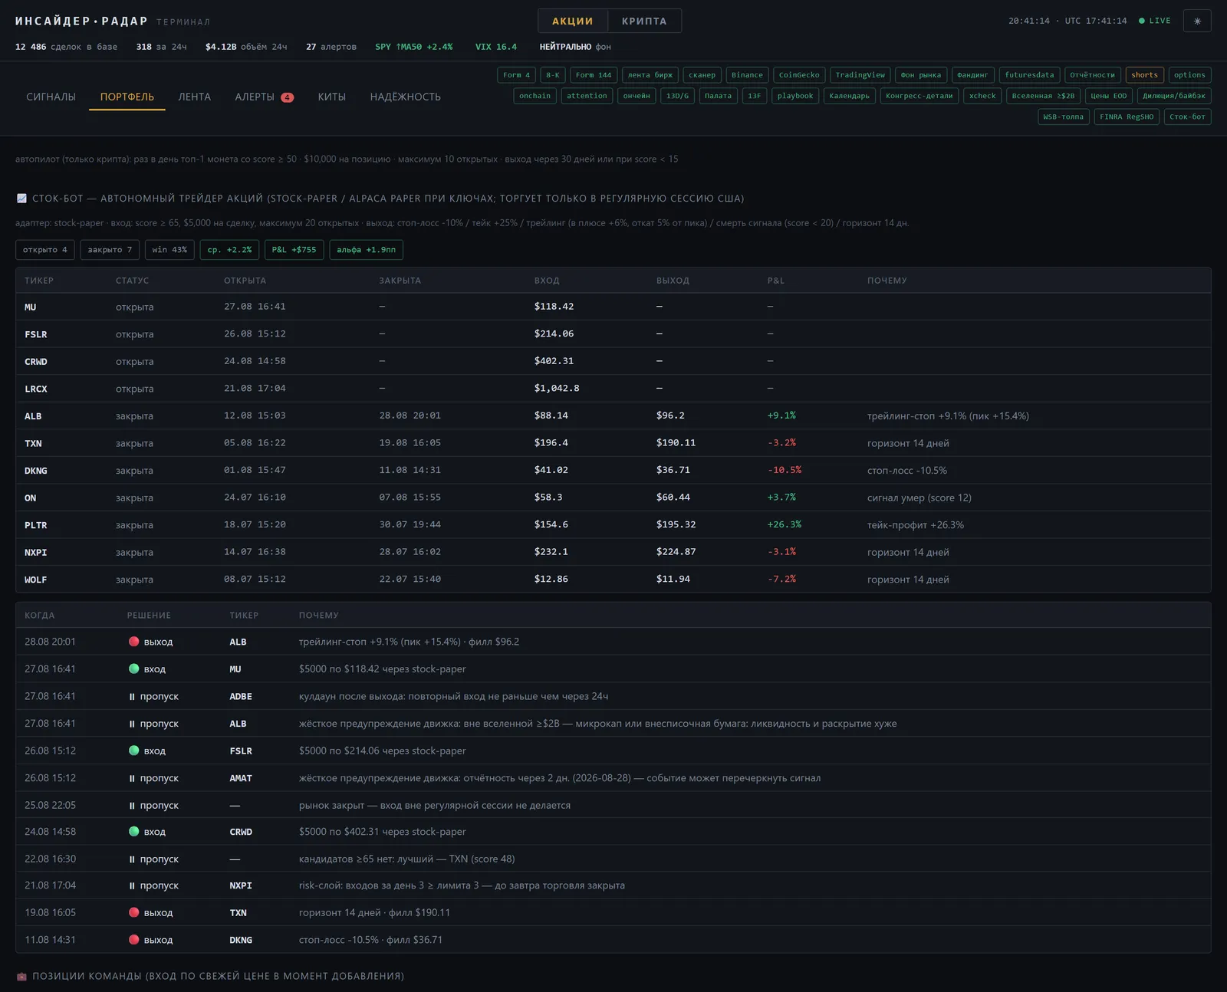Click the options source tag
The height and width of the screenshot is (992, 1227).
pyautogui.click(x=1189, y=75)
